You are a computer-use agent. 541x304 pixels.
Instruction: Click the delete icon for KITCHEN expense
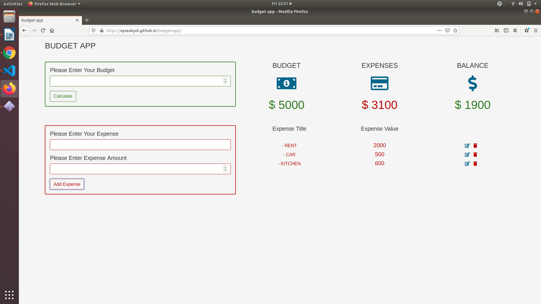476,163
